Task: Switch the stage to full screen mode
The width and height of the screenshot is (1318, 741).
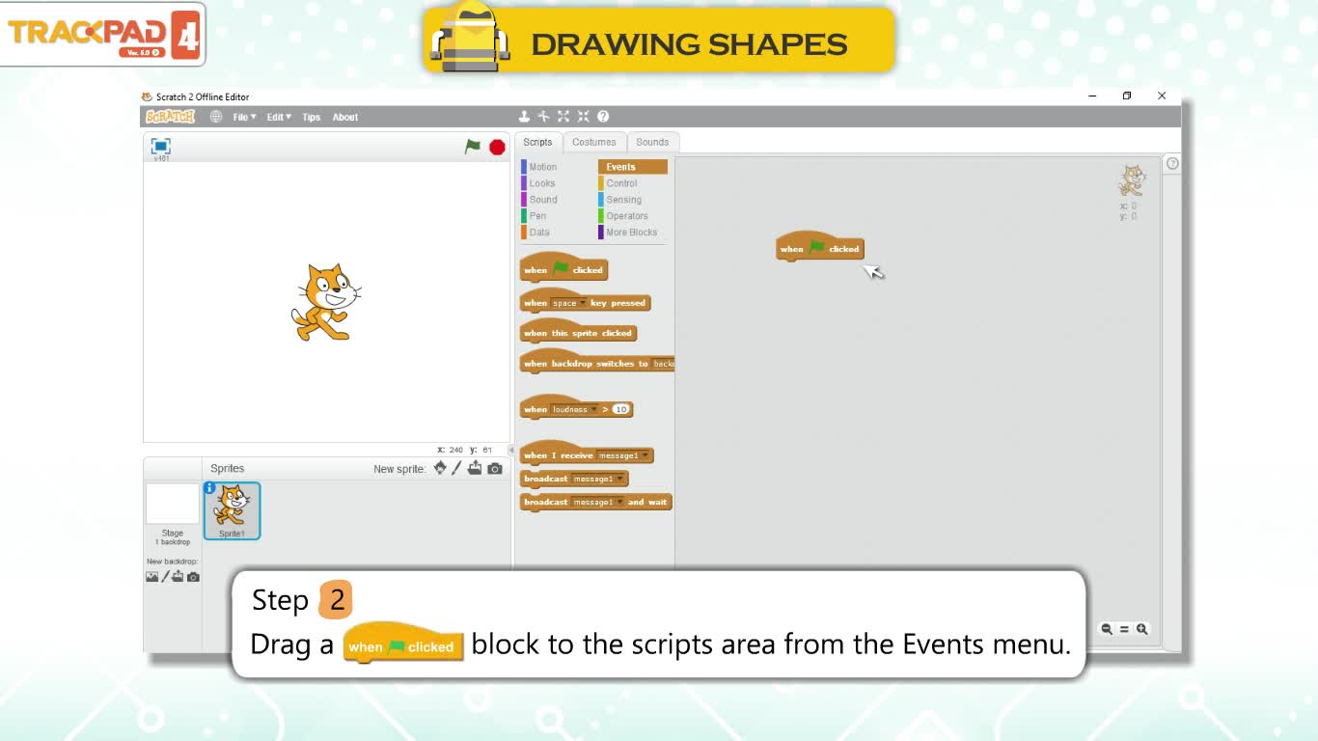Action: pos(161,146)
